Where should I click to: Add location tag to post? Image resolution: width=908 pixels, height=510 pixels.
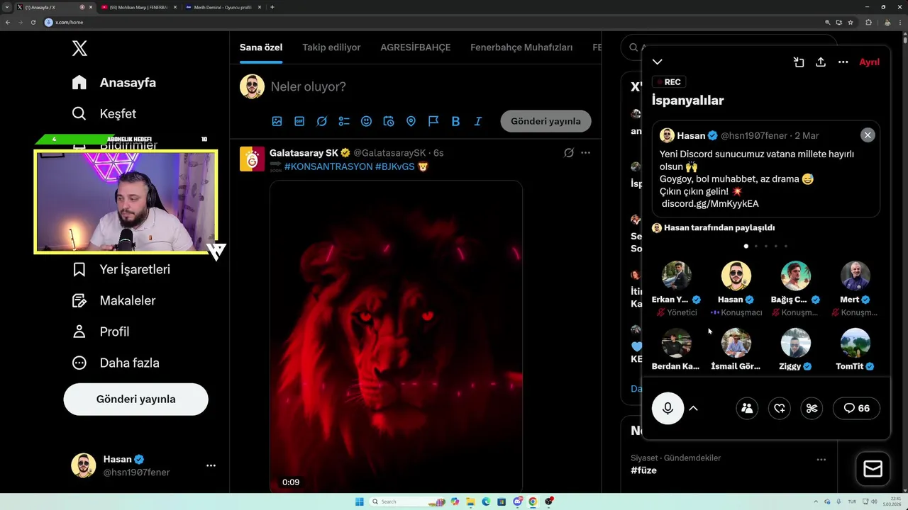[x=411, y=121]
